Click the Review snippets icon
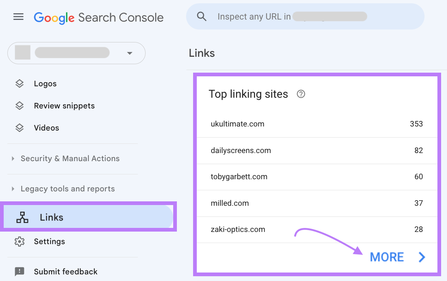The image size is (447, 281). pos(19,105)
